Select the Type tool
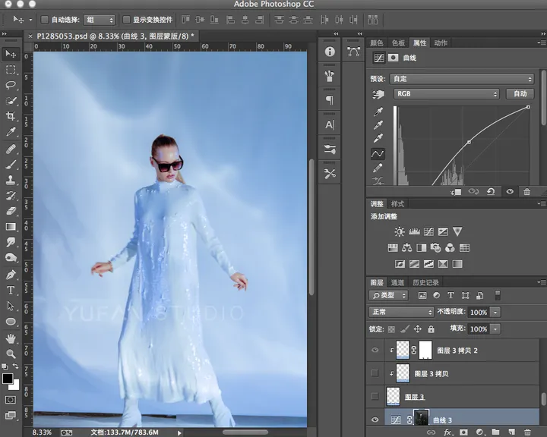 tap(11, 290)
